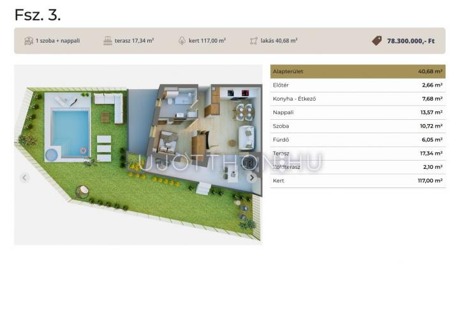
Task: Click the sofa icon beside '1 szoba + nappali'
Action: (x=28, y=41)
